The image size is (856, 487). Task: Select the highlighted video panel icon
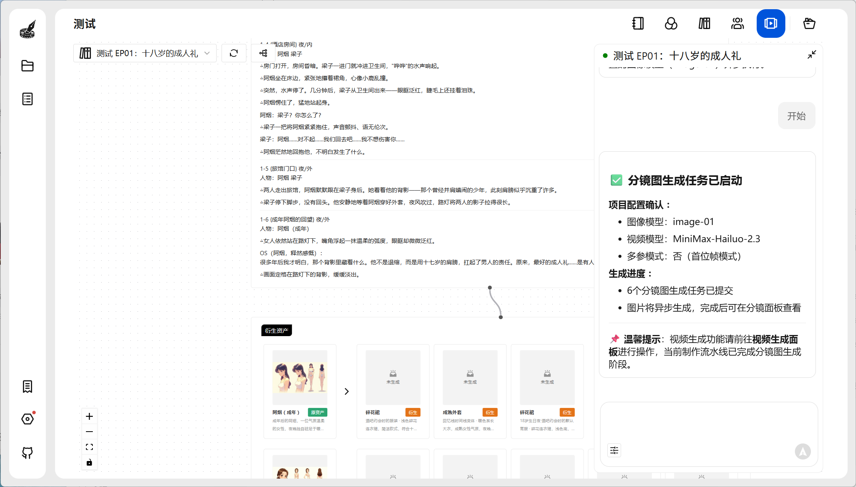tap(771, 24)
